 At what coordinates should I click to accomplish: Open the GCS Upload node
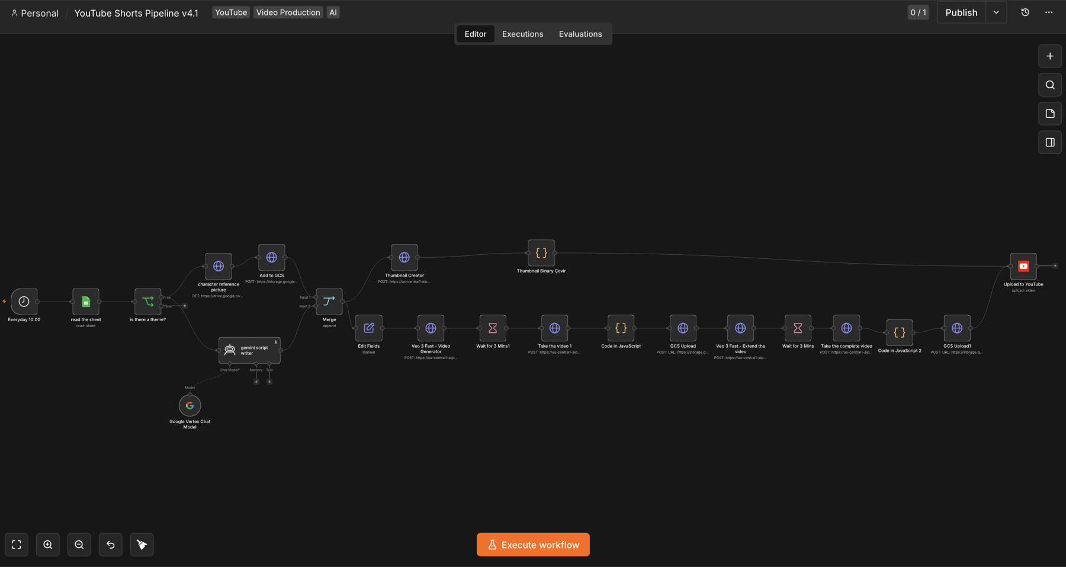pos(683,328)
